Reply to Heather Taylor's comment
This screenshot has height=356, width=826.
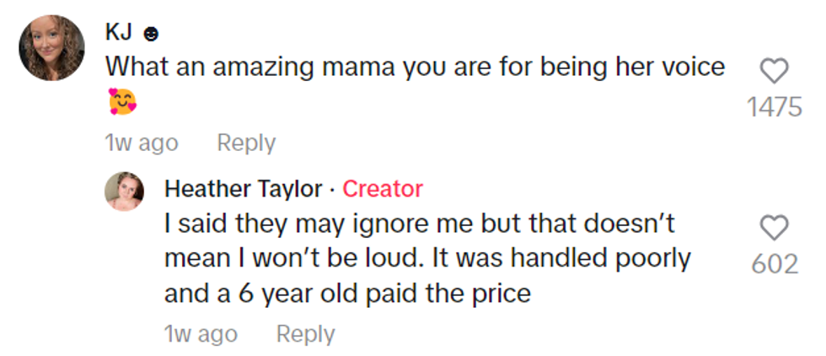click(305, 334)
